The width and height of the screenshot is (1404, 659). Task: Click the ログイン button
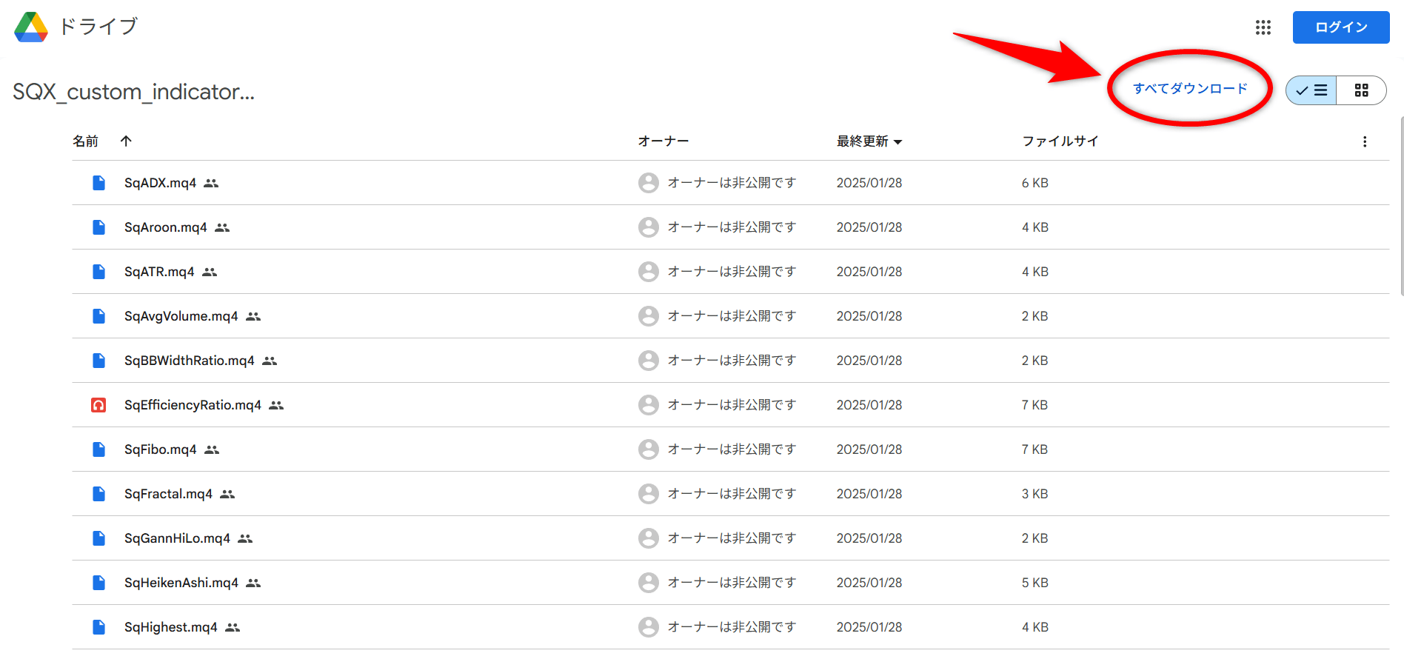coord(1341,27)
